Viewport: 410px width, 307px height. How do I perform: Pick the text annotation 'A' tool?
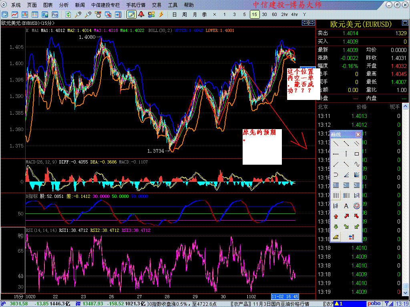(346, 206)
